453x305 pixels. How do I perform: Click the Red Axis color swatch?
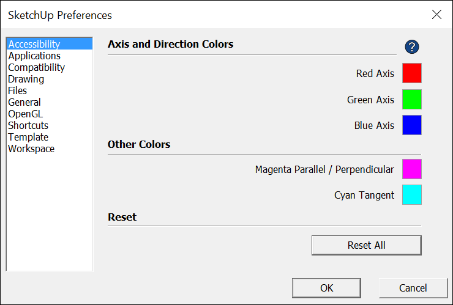click(x=412, y=73)
